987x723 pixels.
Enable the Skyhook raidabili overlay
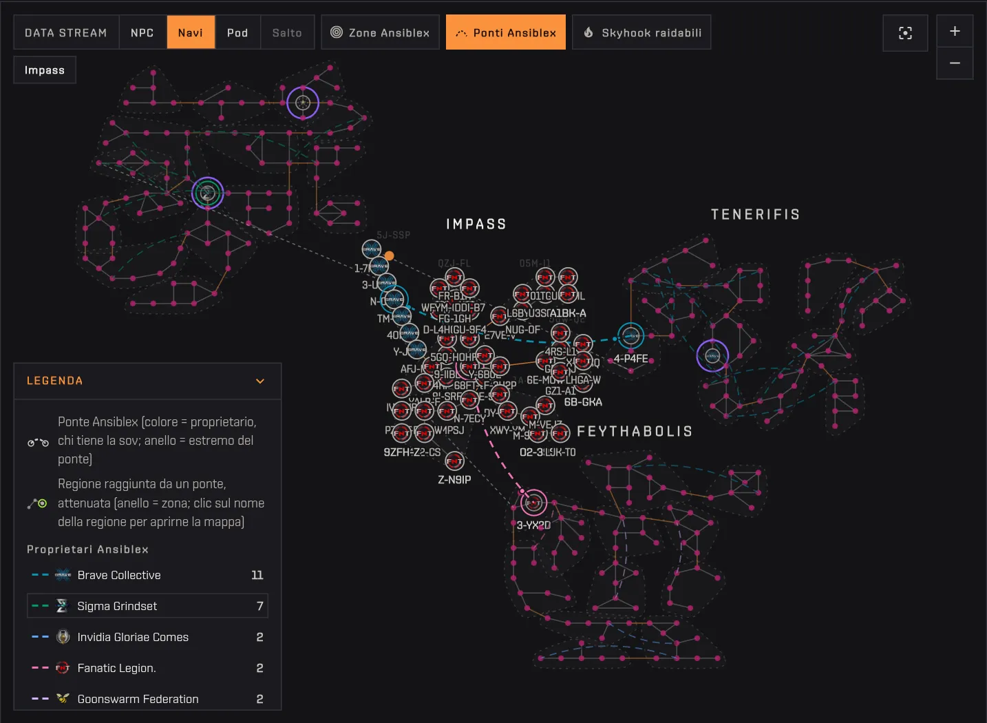tap(641, 32)
